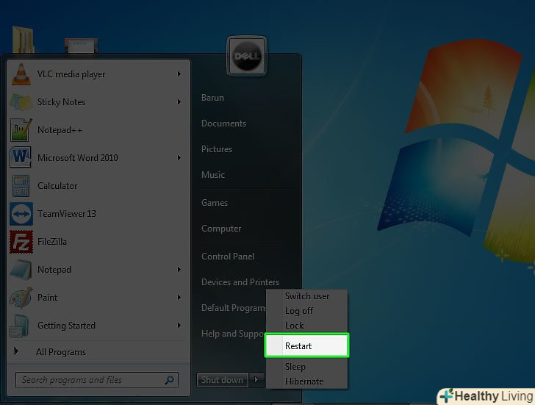Open the Calculator icon
Viewport: 535px width, 405px height.
click(21, 186)
